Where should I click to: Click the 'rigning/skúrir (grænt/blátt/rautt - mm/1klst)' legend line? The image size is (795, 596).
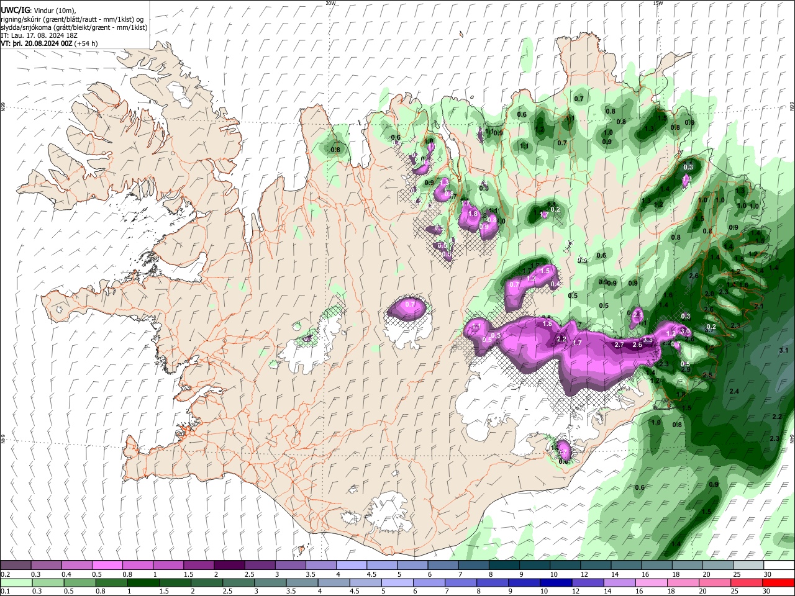[72, 19]
